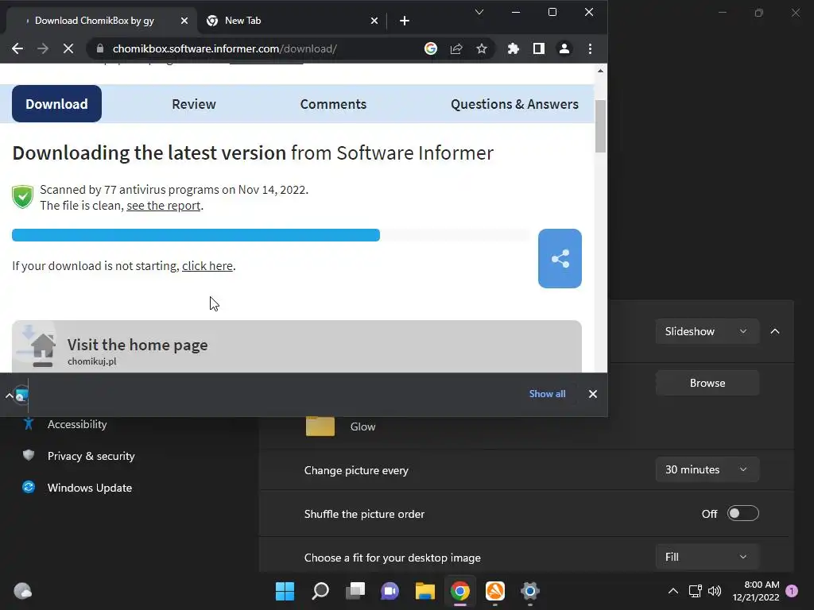
Task: Open the Chrome three-dot menu
Action: pos(591,48)
